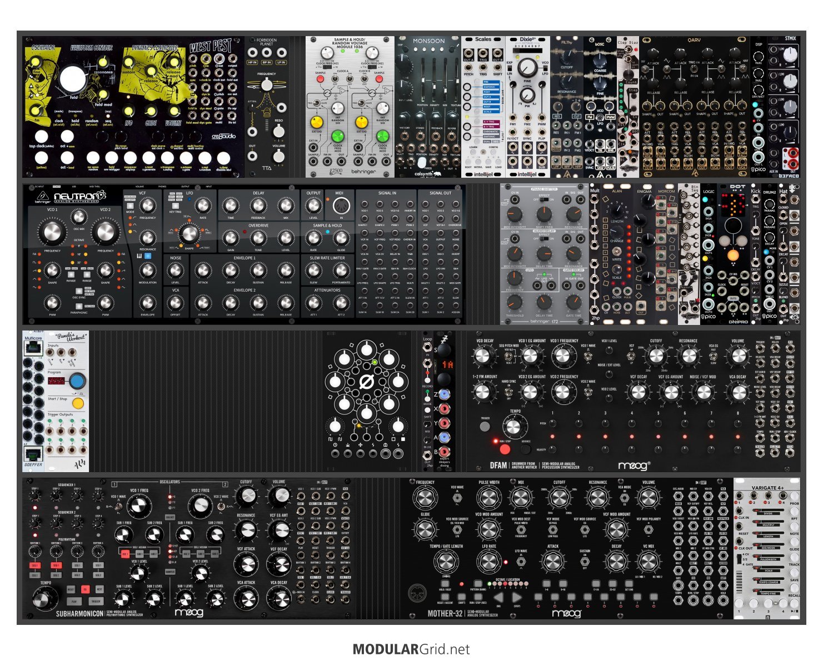823x661 pixels.
Task: Click the DNIPRO module's orange button
Action: 732,256
